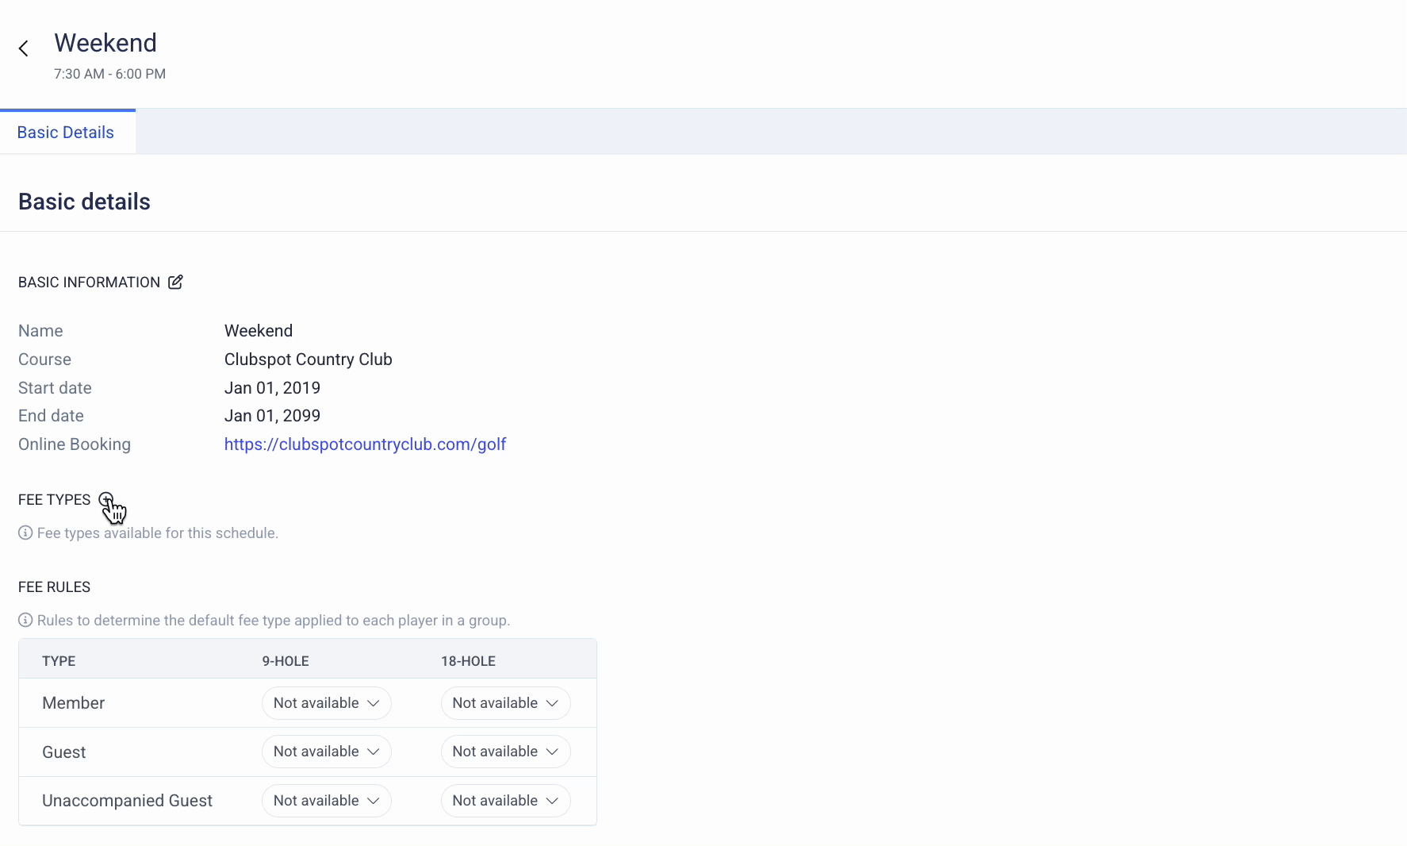The height and width of the screenshot is (846, 1407).
Task: Click the 18-HOLE column header
Action: point(468,661)
